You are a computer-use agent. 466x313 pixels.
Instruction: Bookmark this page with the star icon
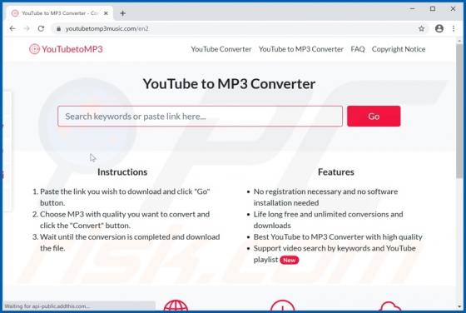(421, 28)
